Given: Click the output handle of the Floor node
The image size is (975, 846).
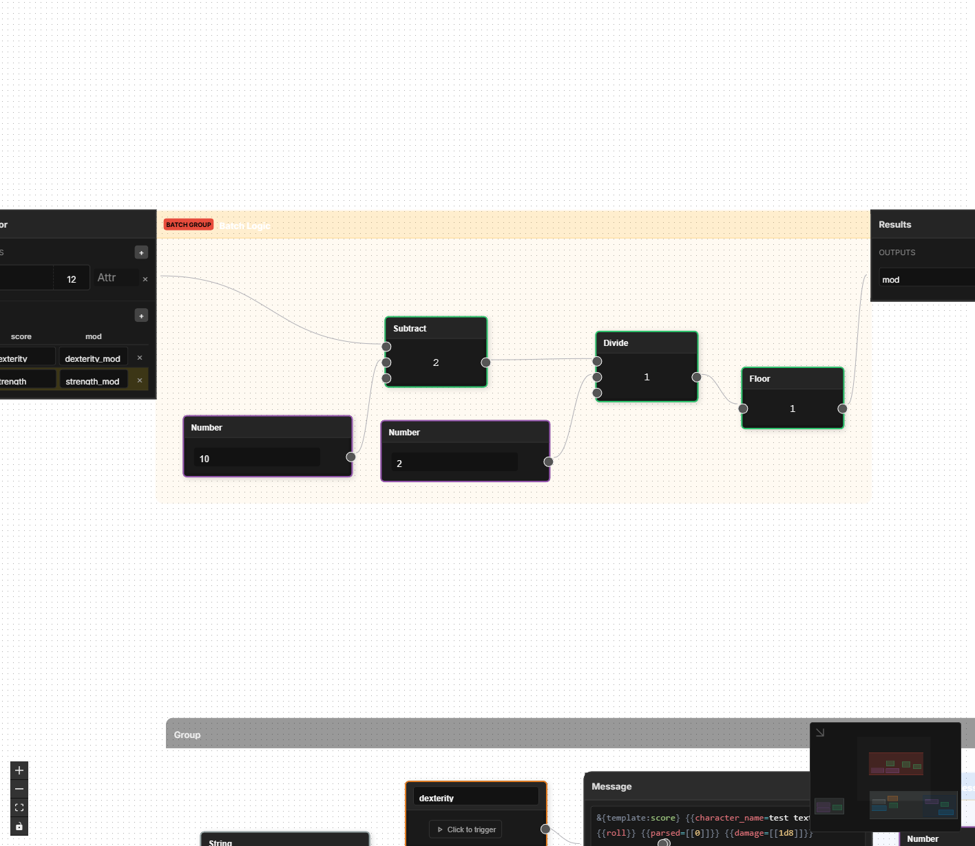Looking at the screenshot, I should point(843,408).
